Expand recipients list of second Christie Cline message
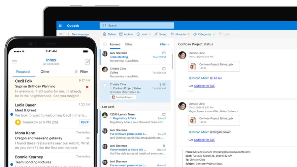Image resolution: width=297 pixels, height=167 pixels. point(238,111)
